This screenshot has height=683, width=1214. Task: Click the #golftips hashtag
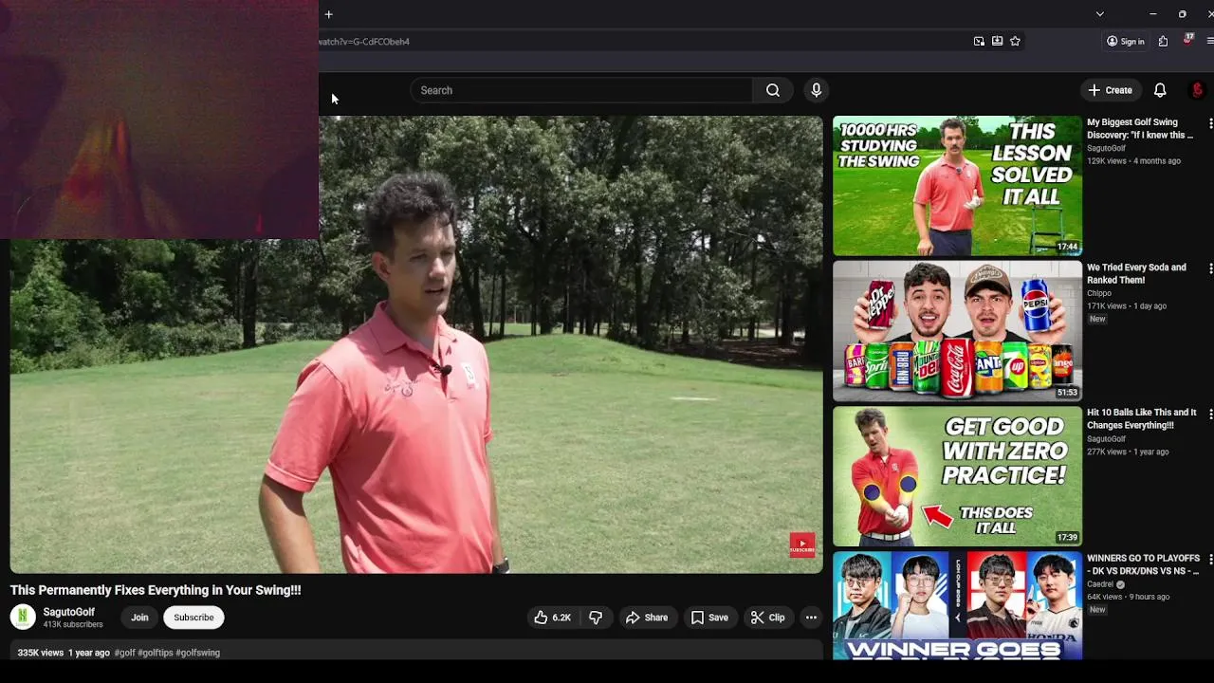pyautogui.click(x=156, y=653)
